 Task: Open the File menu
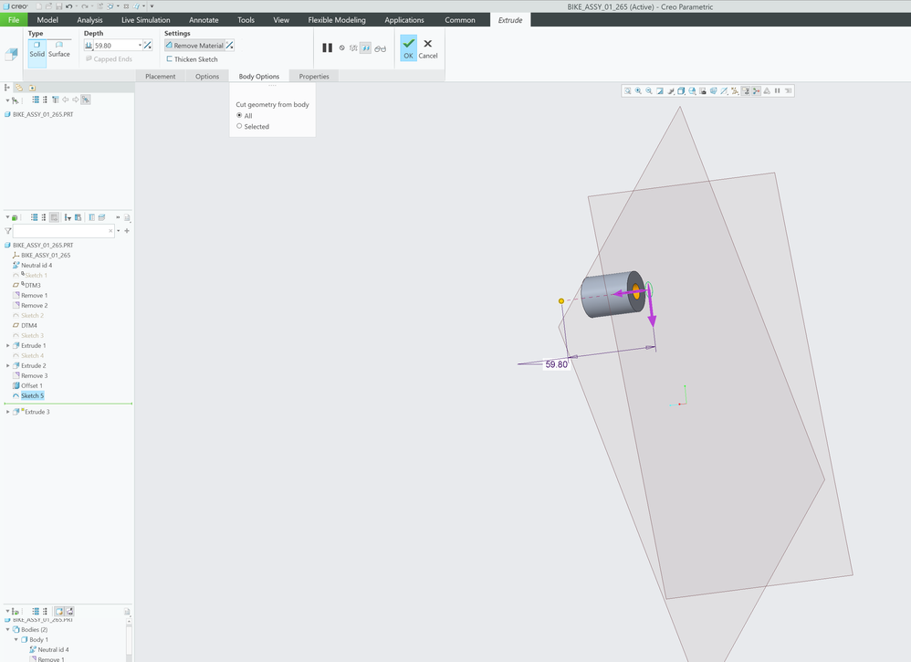(14, 20)
